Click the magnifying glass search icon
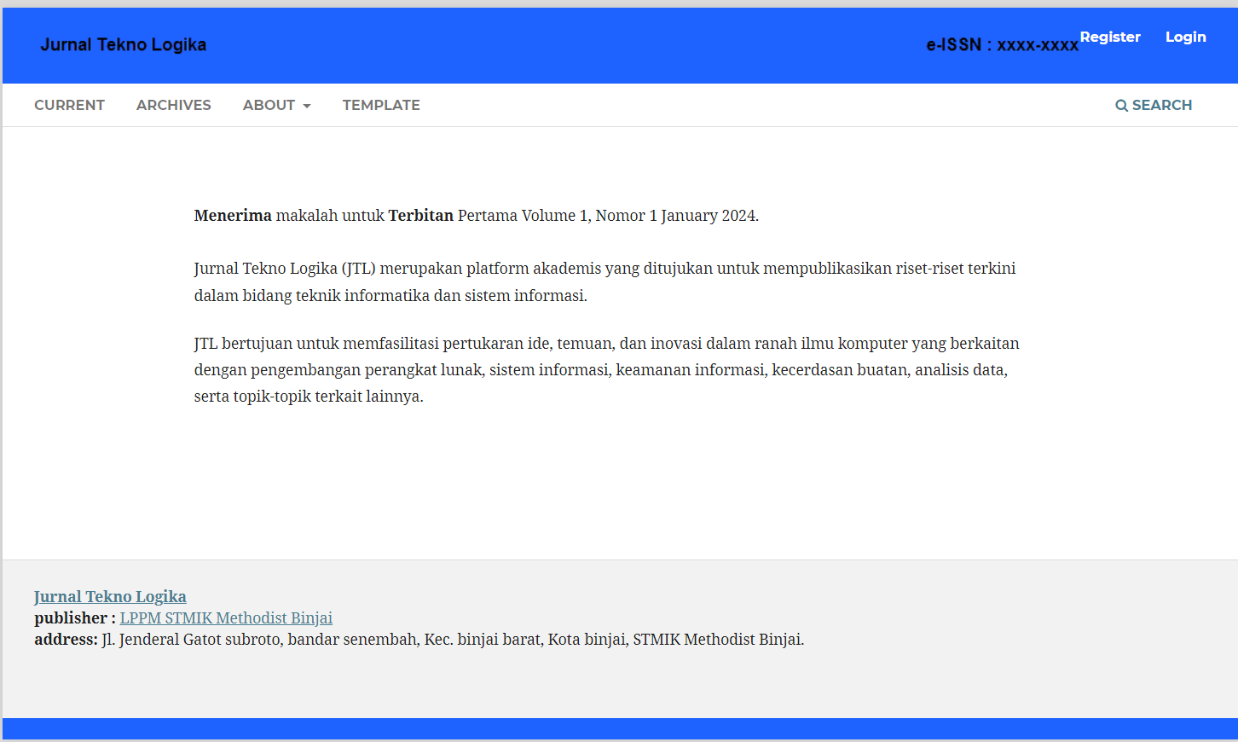This screenshot has height=742, width=1238. 1121,106
